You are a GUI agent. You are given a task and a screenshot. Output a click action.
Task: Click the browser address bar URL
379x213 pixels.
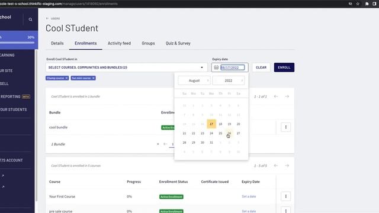click(59, 4)
